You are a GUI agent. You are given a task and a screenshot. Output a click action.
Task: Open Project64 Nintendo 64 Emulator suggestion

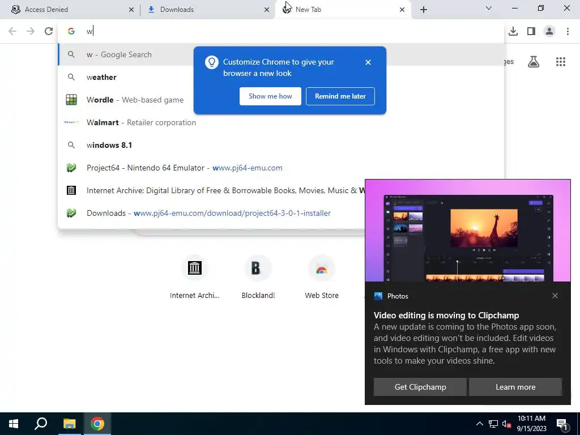(281, 168)
